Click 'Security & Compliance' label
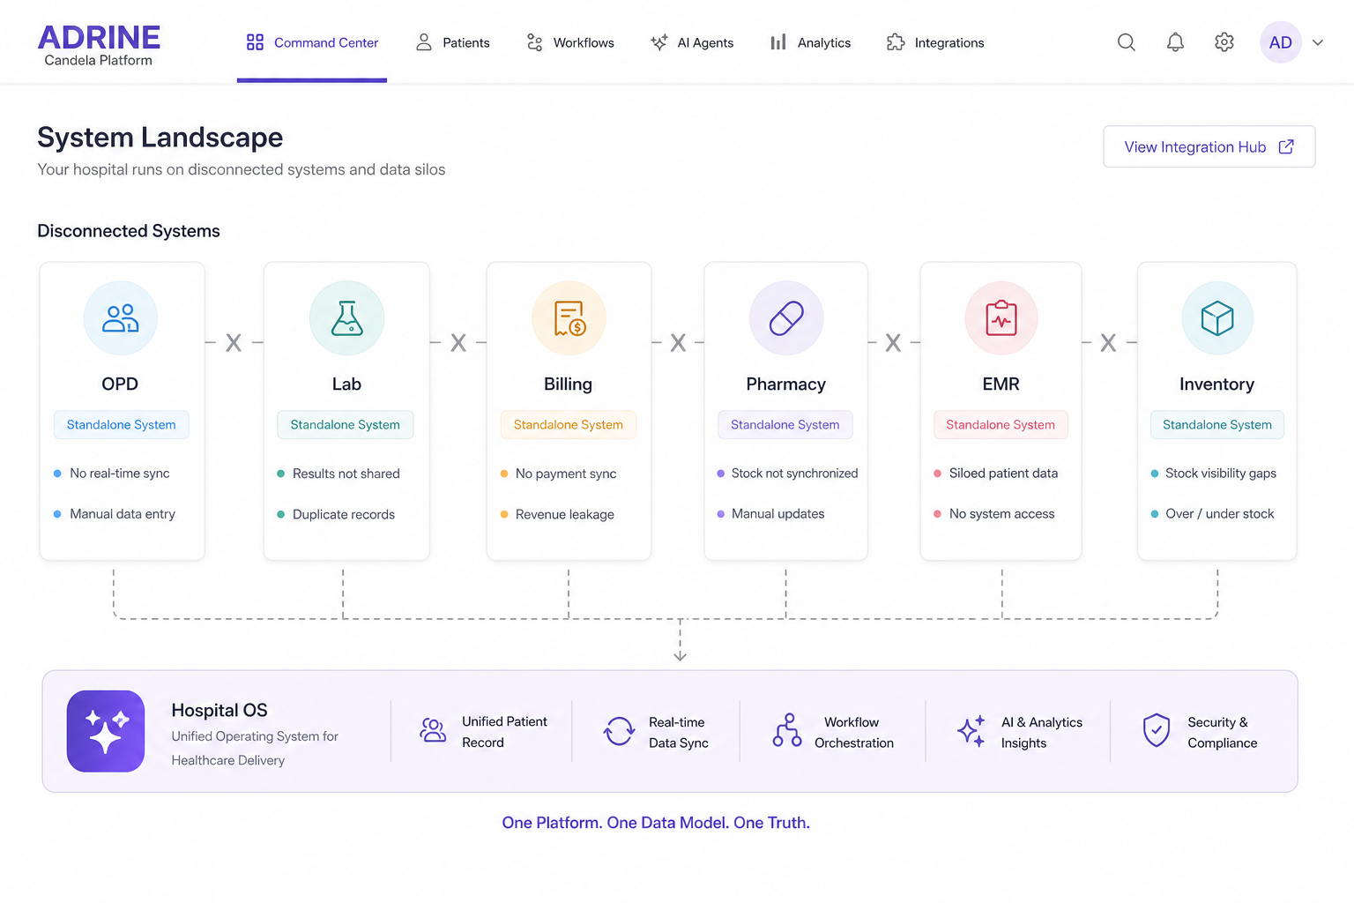This screenshot has height=903, width=1354. pyautogui.click(x=1223, y=732)
